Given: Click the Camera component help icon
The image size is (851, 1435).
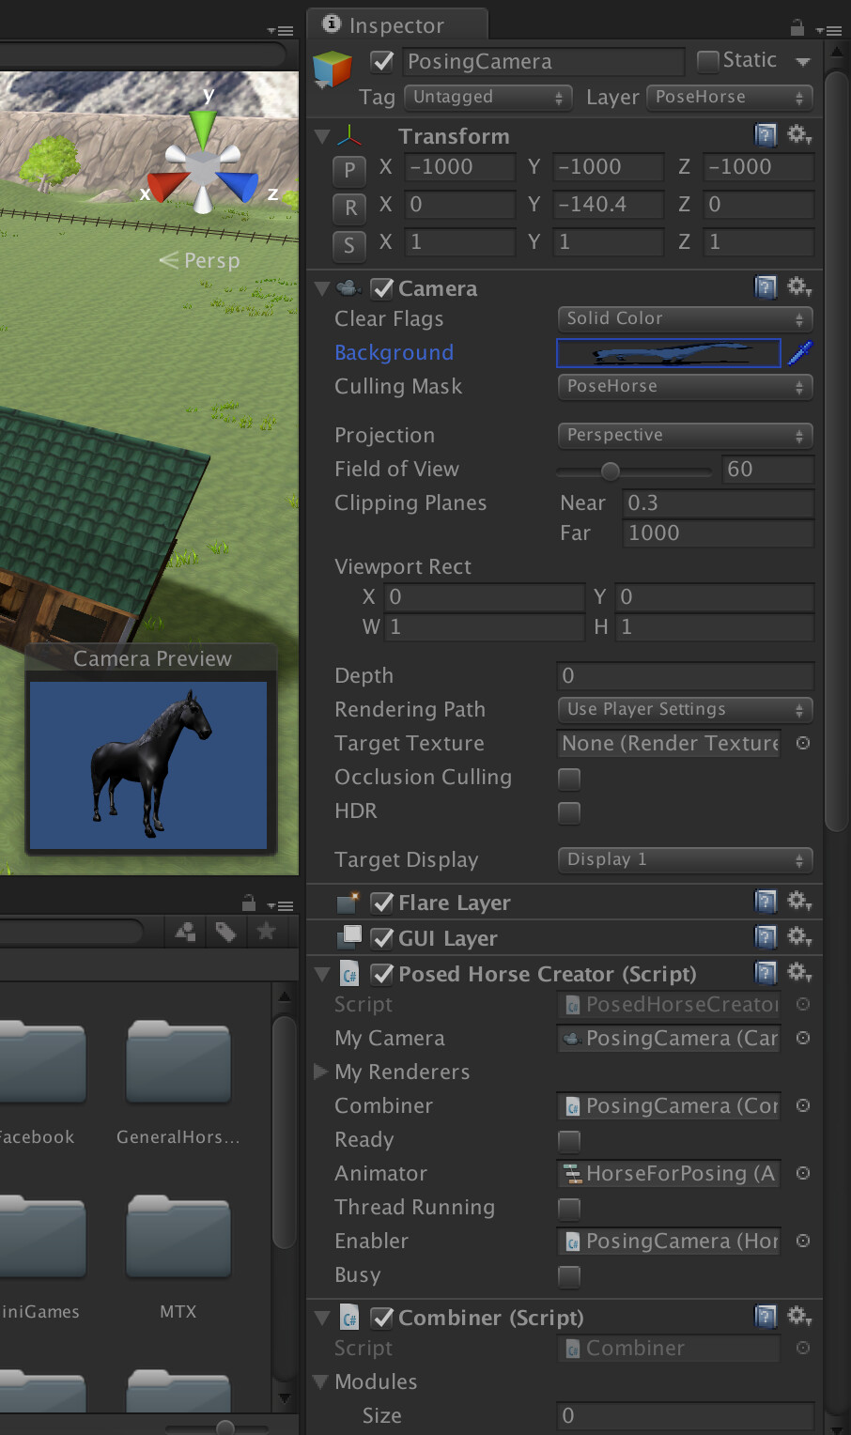Looking at the screenshot, I should tap(766, 286).
